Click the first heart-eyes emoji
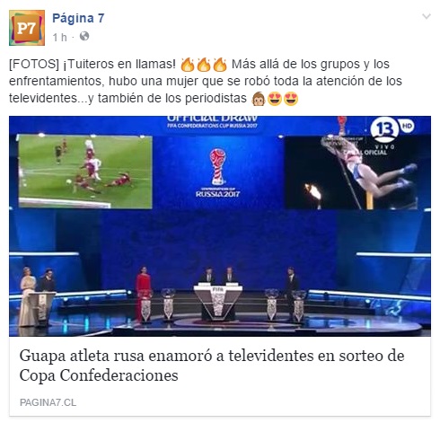Viewport: 440px width, 423px height. click(275, 99)
